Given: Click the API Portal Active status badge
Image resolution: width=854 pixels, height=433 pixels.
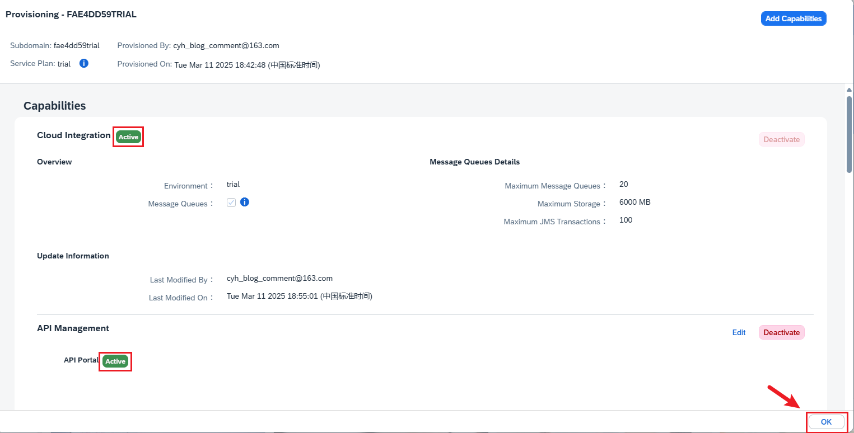Looking at the screenshot, I should pyautogui.click(x=115, y=361).
